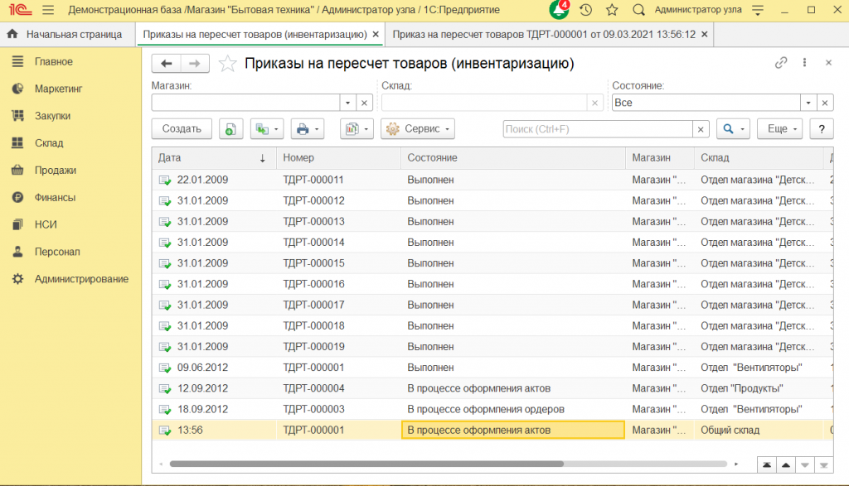Clear the search field text
This screenshot has width=849, height=486.
[701, 129]
